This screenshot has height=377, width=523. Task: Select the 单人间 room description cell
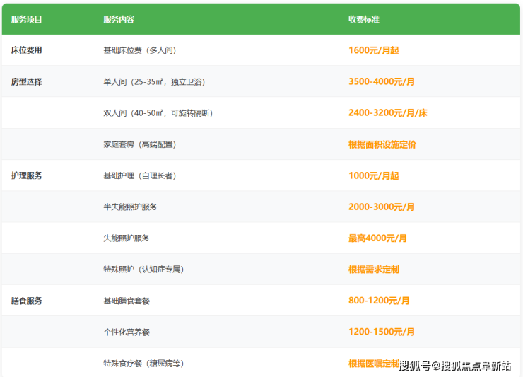(x=153, y=82)
